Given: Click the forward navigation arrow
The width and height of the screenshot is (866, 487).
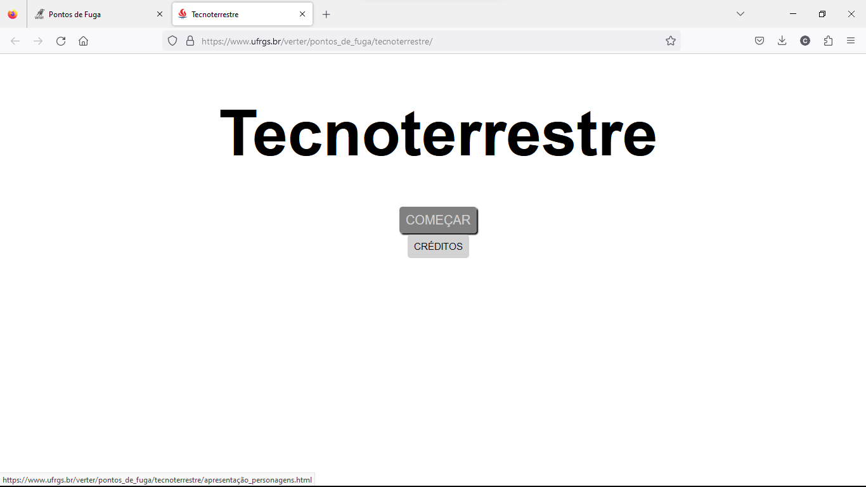Looking at the screenshot, I should [38, 41].
